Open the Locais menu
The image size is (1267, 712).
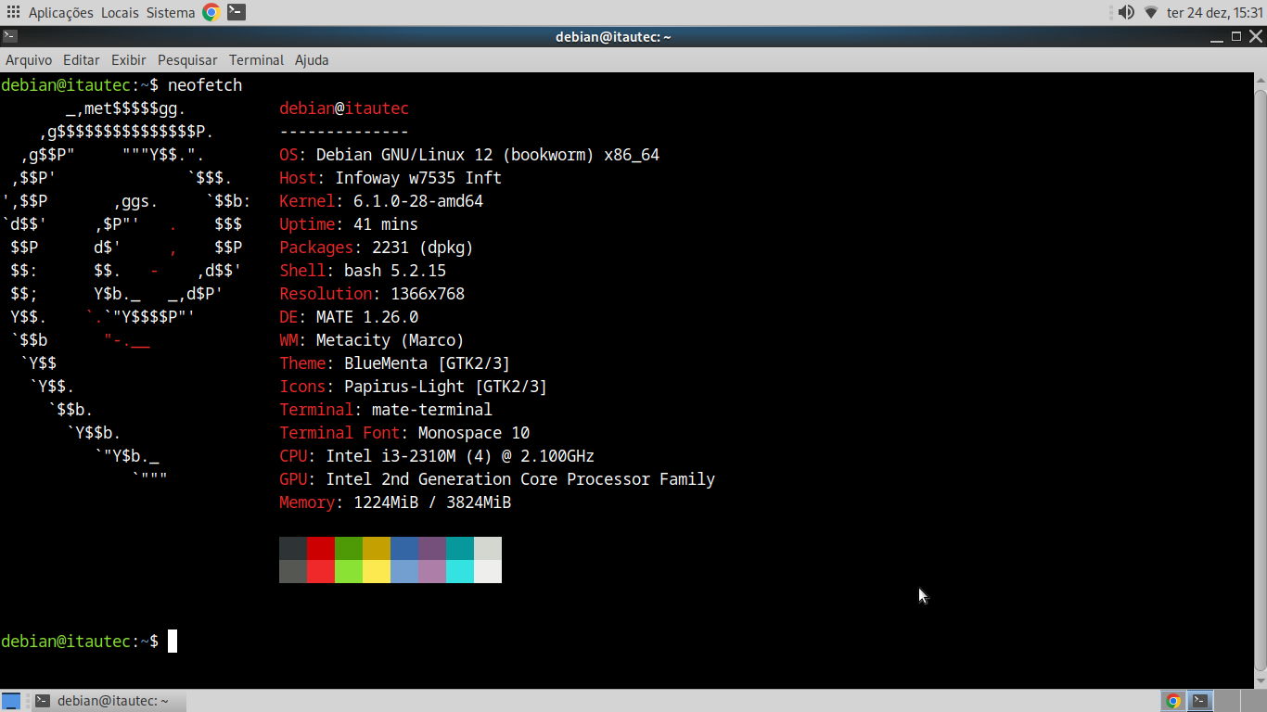(120, 13)
